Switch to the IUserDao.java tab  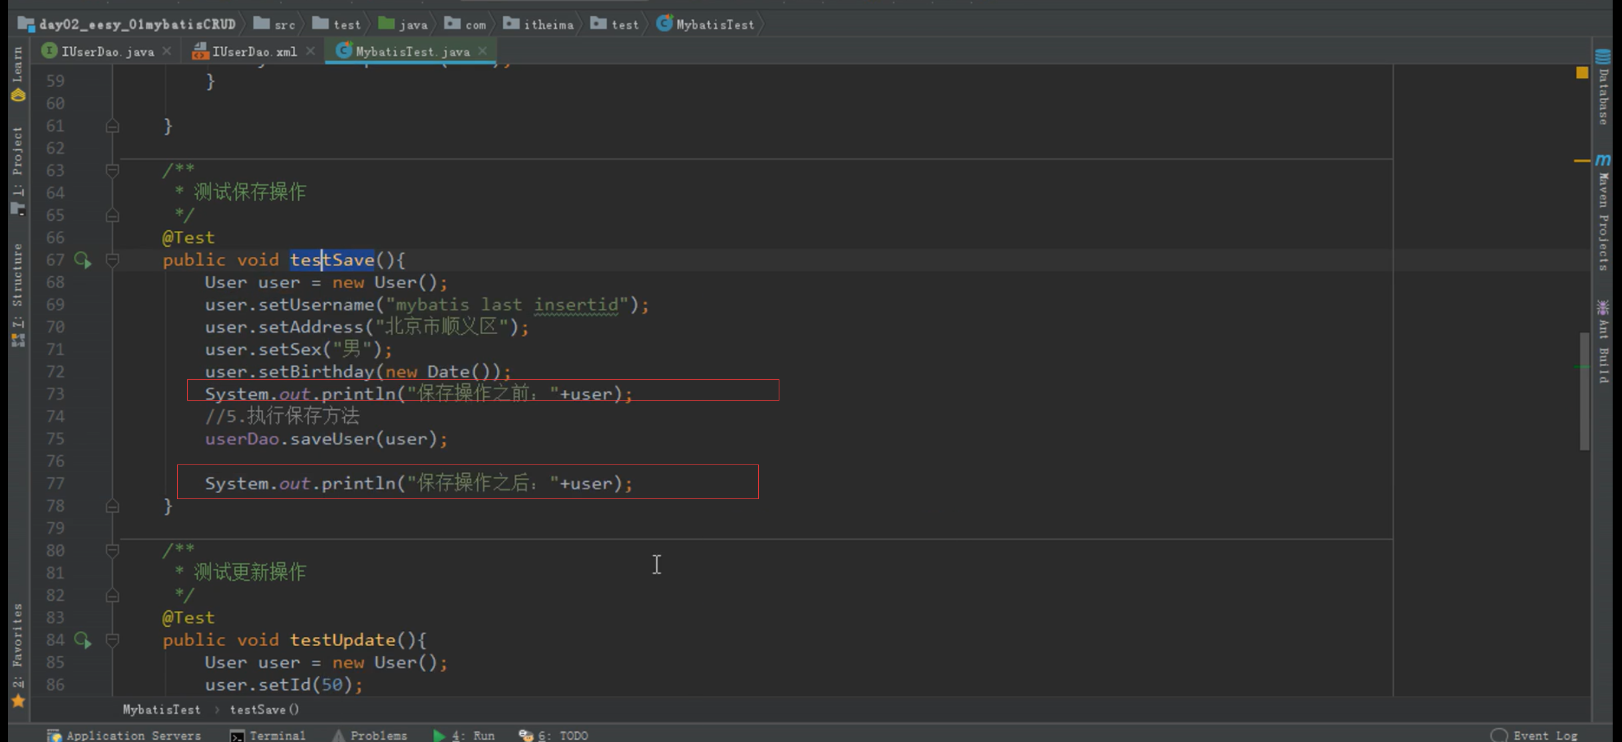106,51
